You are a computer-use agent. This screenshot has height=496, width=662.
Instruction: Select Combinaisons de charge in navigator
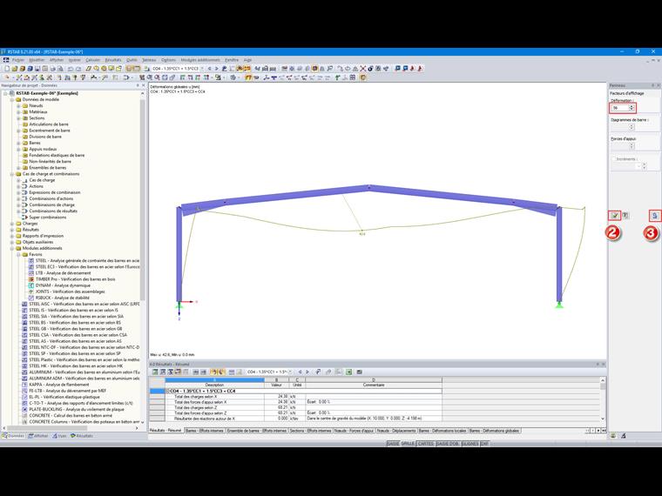[x=51, y=205]
